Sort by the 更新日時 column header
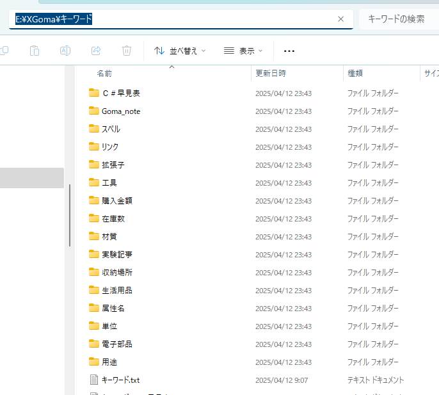Viewport: 439px width, 395px height. point(271,74)
